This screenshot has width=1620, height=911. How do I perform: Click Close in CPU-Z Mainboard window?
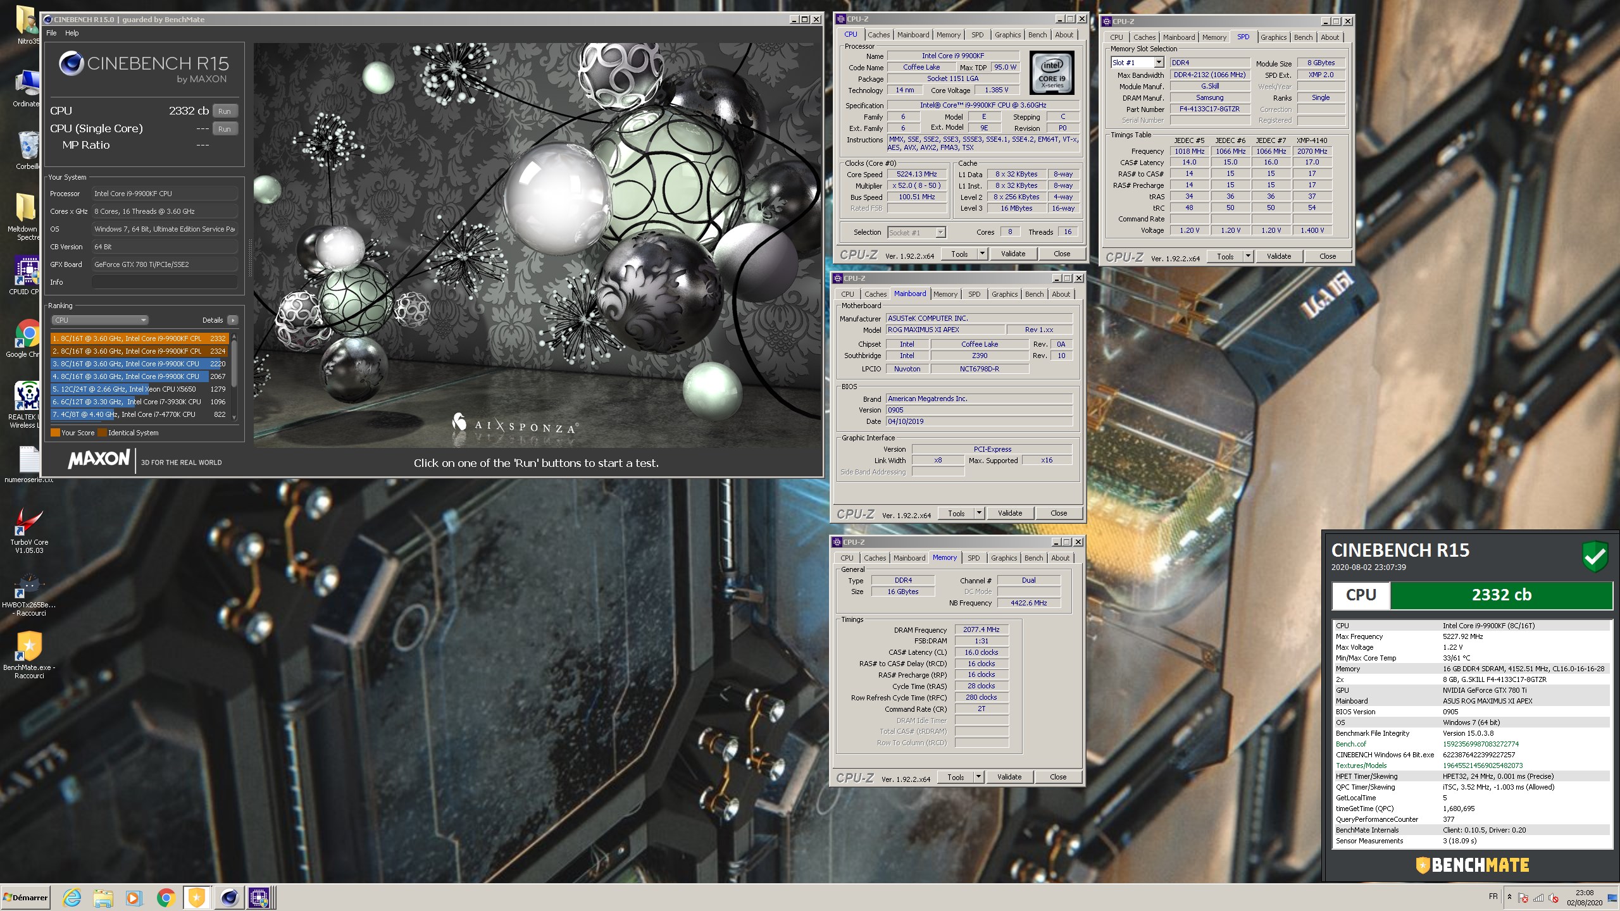(x=1059, y=513)
